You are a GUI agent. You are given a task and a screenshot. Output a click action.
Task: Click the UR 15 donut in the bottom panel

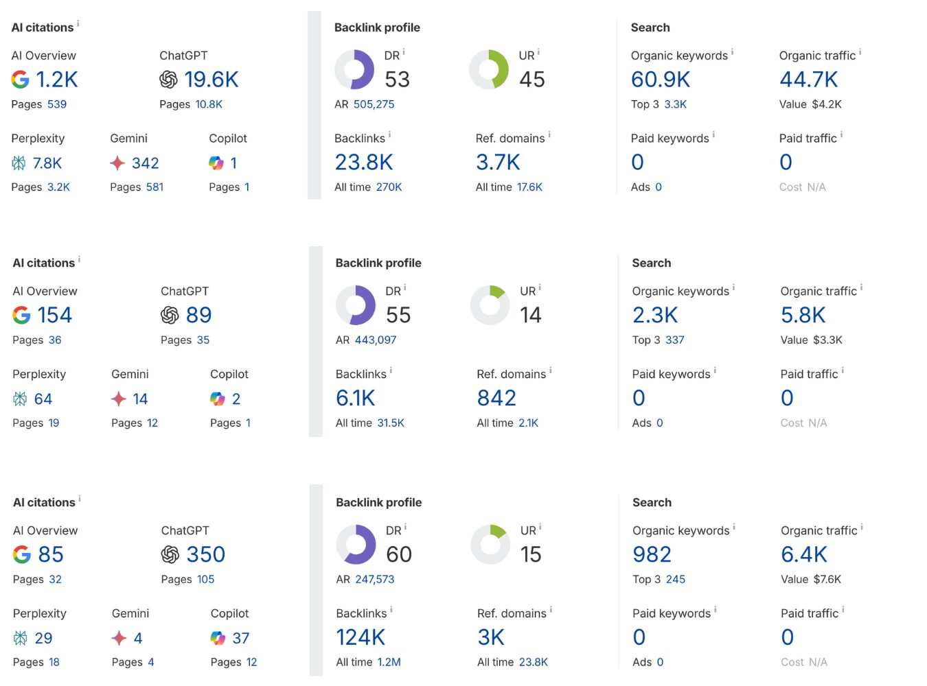point(490,545)
